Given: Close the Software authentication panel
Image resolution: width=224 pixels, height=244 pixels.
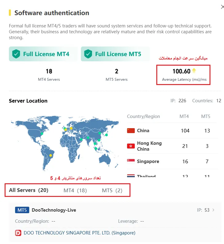Looking at the screenshot, I should [222, 7].
